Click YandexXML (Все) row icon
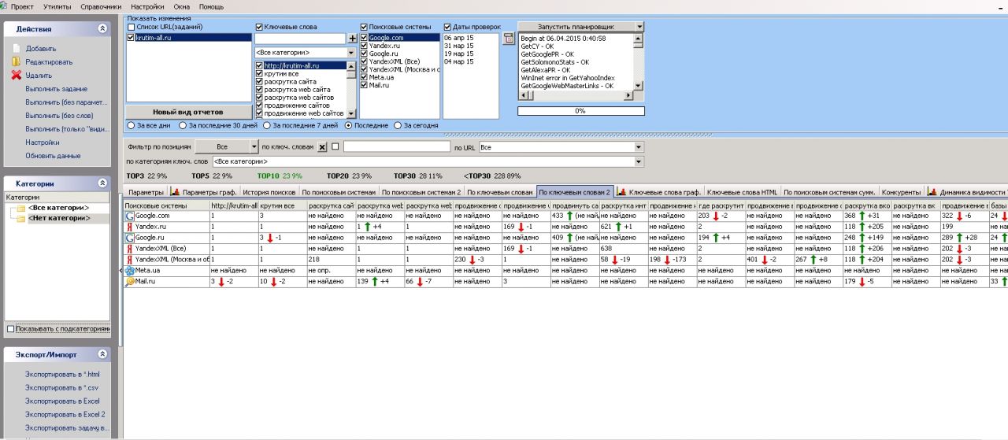The height and width of the screenshot is (440, 1008). [x=130, y=249]
